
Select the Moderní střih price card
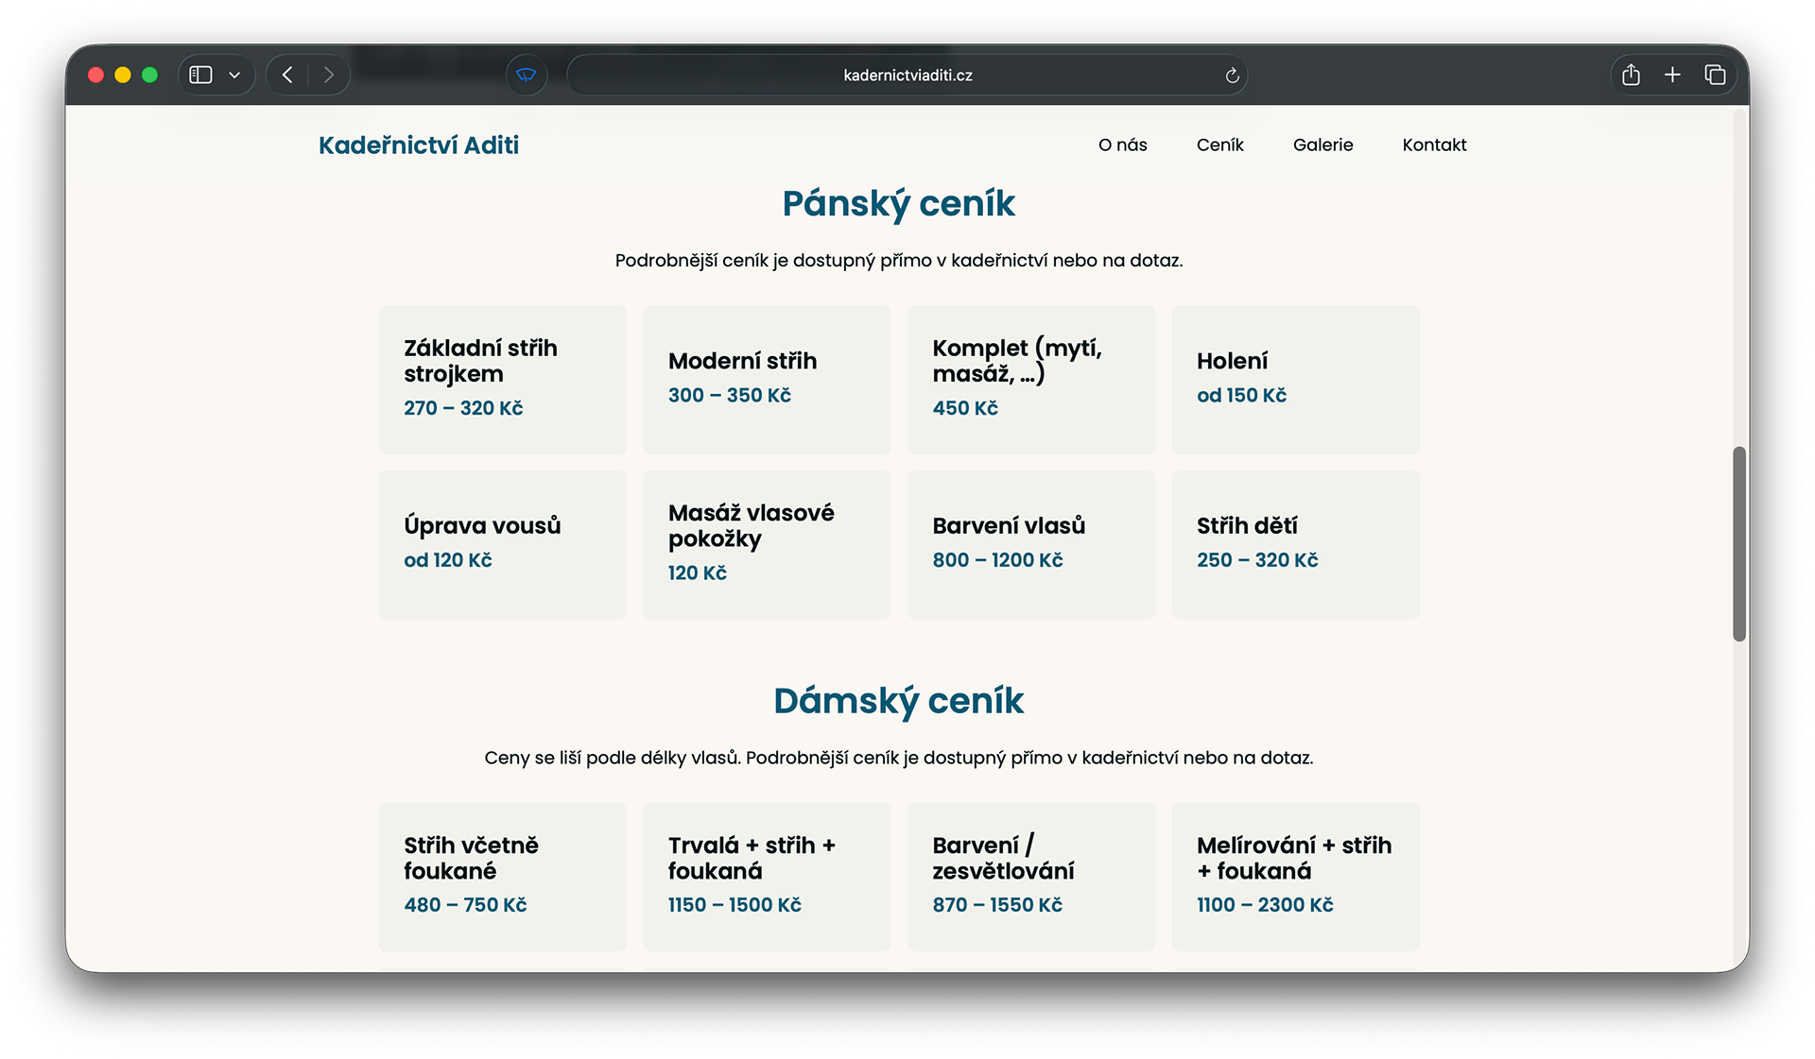(766, 379)
